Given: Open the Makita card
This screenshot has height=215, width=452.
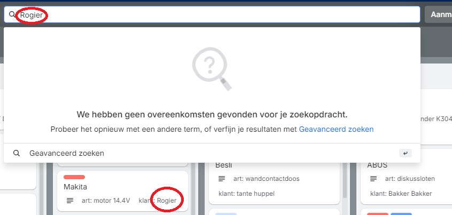Looking at the screenshot, I should [x=122, y=191].
